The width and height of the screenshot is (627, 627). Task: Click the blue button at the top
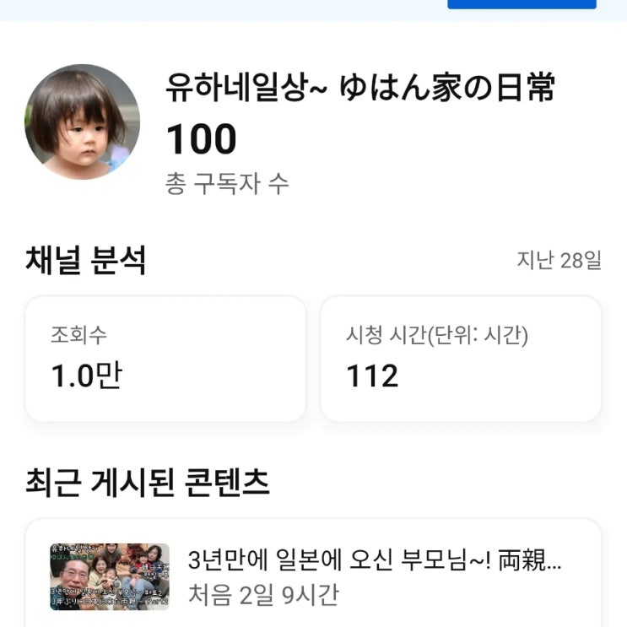(521, 3)
